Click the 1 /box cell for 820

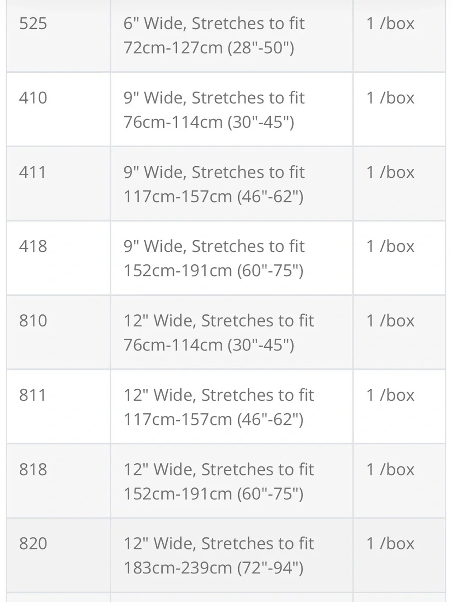[399, 555]
